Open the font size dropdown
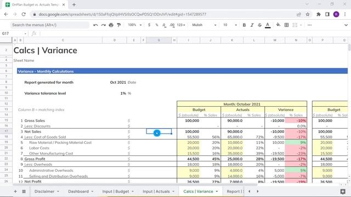This screenshot has height=197, width=351. (230, 25)
